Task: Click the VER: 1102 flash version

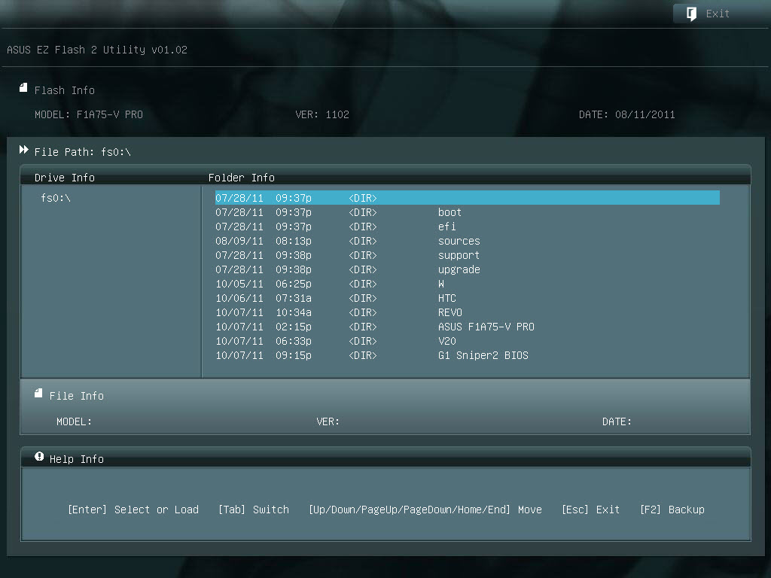Action: (322, 114)
